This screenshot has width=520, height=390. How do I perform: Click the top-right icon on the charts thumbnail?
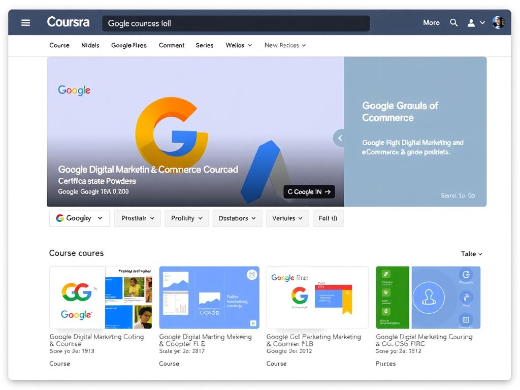pos(252,275)
